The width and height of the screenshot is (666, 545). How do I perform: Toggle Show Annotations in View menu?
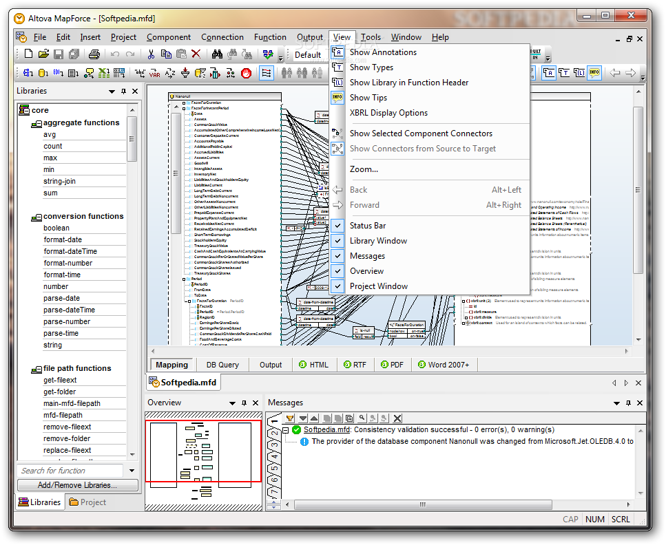pyautogui.click(x=383, y=52)
